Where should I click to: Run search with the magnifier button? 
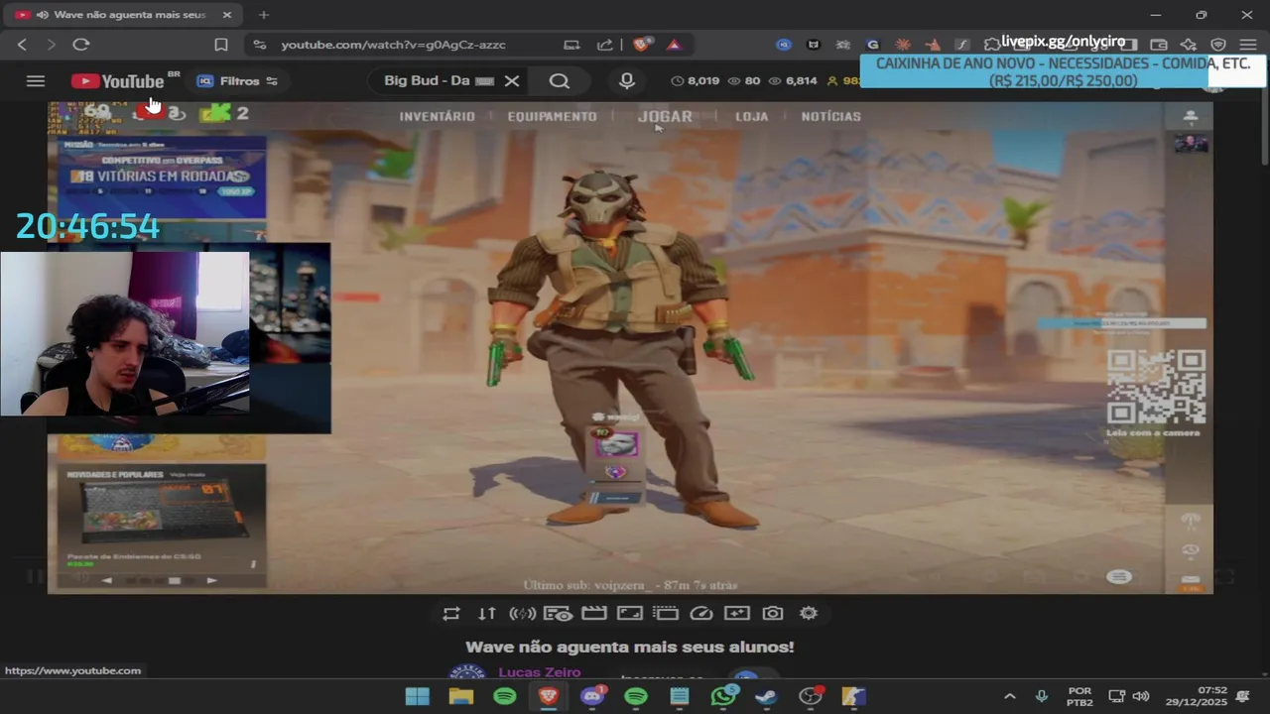coord(560,81)
